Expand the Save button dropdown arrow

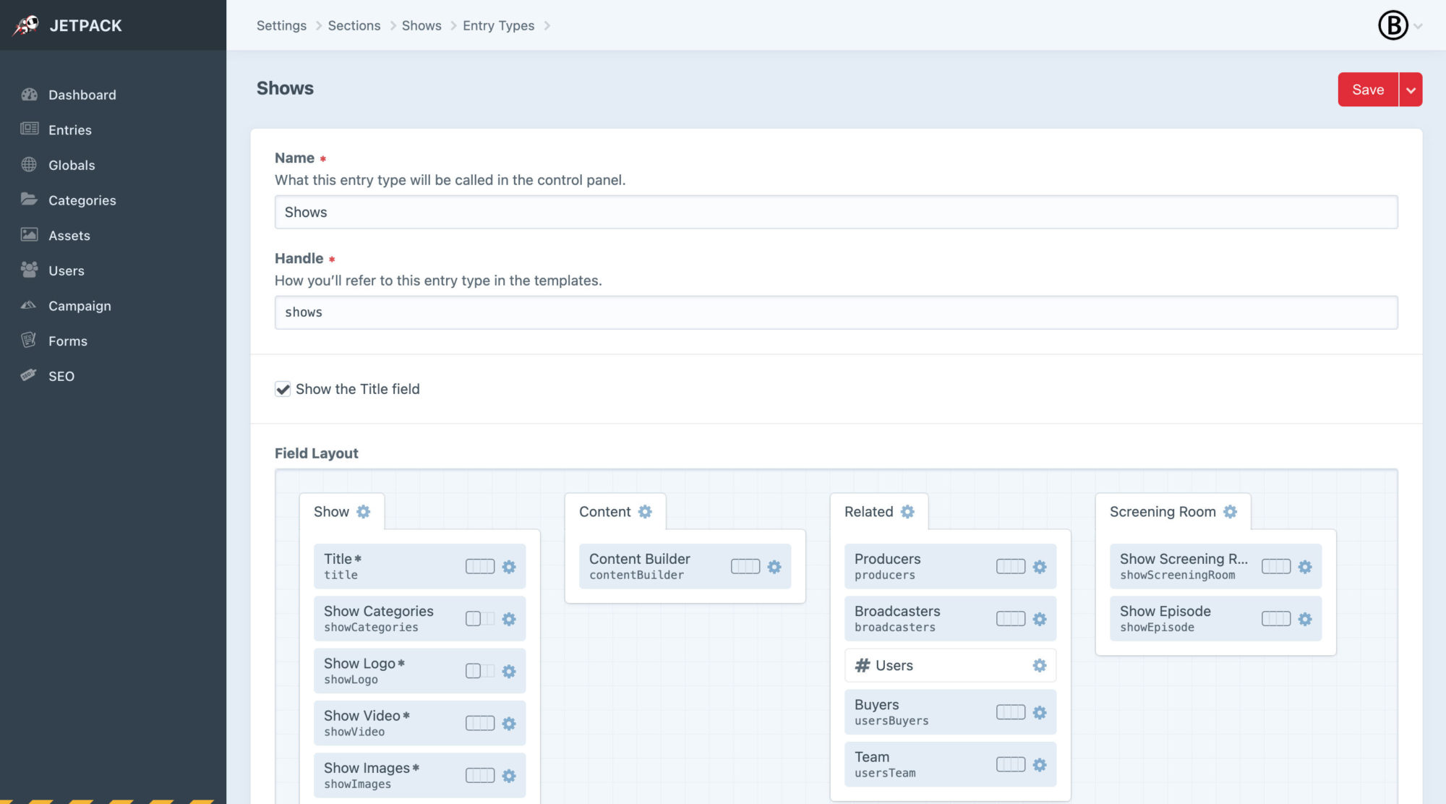tap(1409, 89)
